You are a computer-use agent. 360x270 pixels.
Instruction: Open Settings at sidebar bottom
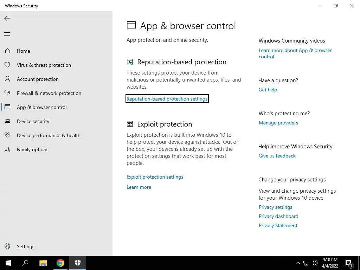25,246
